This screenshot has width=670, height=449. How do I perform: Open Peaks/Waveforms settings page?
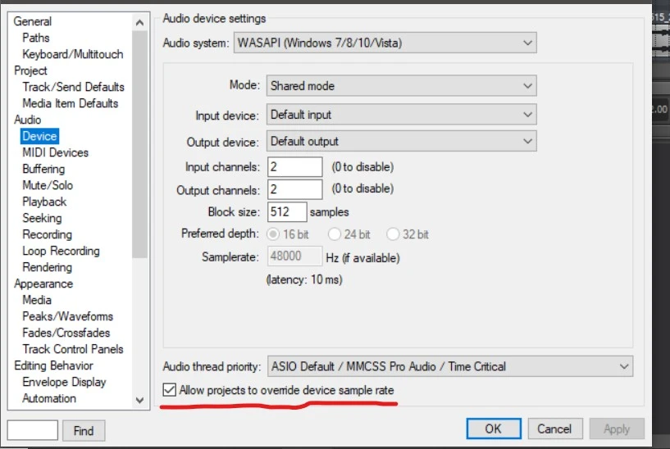click(x=67, y=316)
